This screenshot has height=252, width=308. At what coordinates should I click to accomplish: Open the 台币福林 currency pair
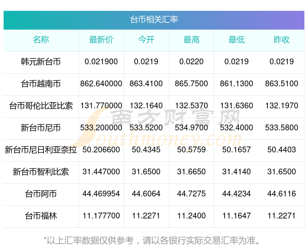pos(41,216)
